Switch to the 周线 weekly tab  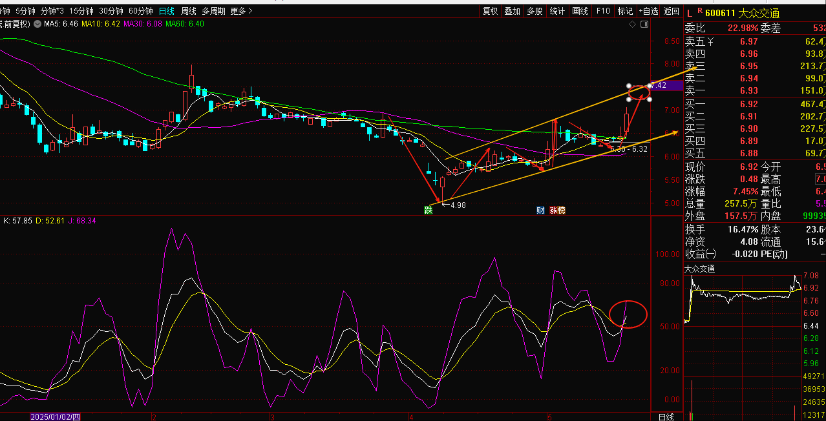coord(189,11)
